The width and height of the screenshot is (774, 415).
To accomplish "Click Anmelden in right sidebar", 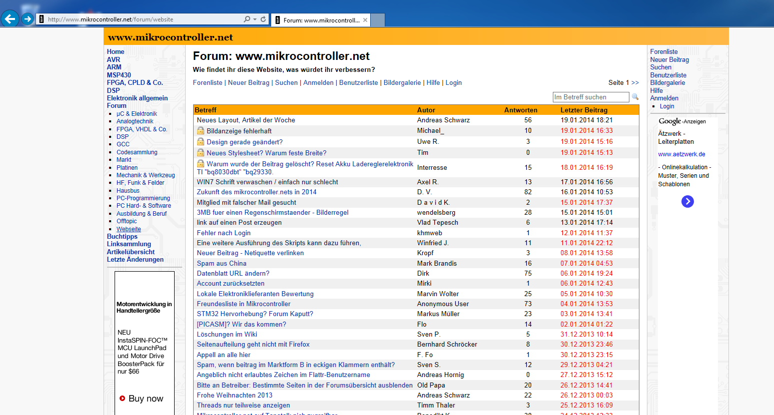I will (x=664, y=98).
